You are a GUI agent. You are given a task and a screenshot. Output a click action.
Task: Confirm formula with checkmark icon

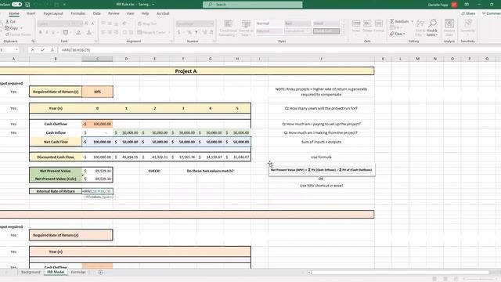pyautogui.click(x=42, y=50)
